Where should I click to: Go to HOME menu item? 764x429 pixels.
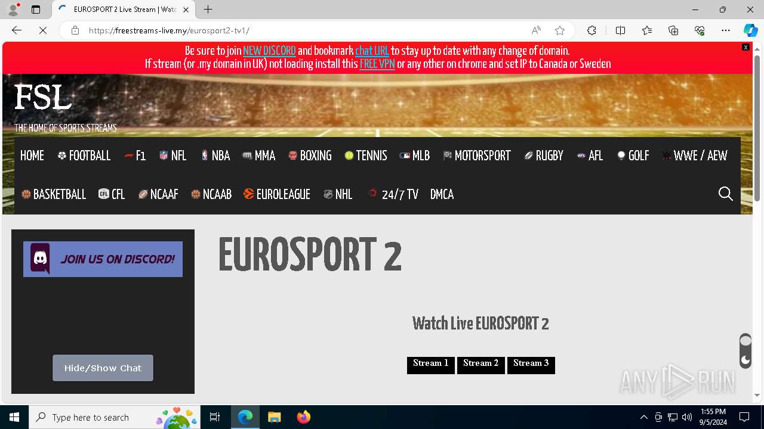(32, 156)
